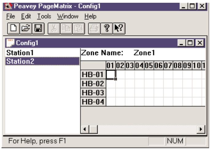Click the HB-03 row header
This screenshot has height=149, width=210.
(x=93, y=93)
